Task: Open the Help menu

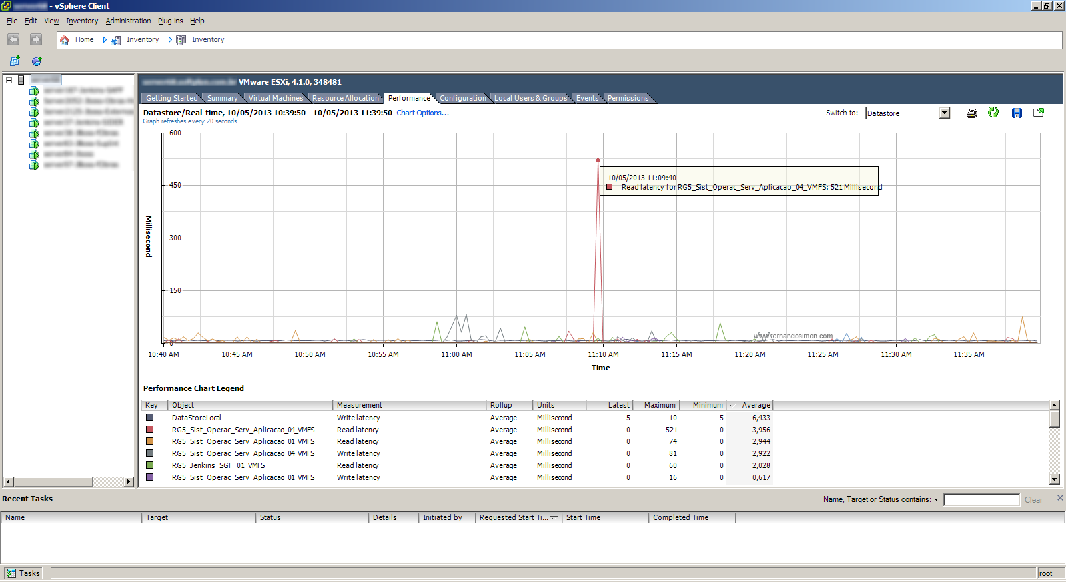Action: (x=197, y=21)
